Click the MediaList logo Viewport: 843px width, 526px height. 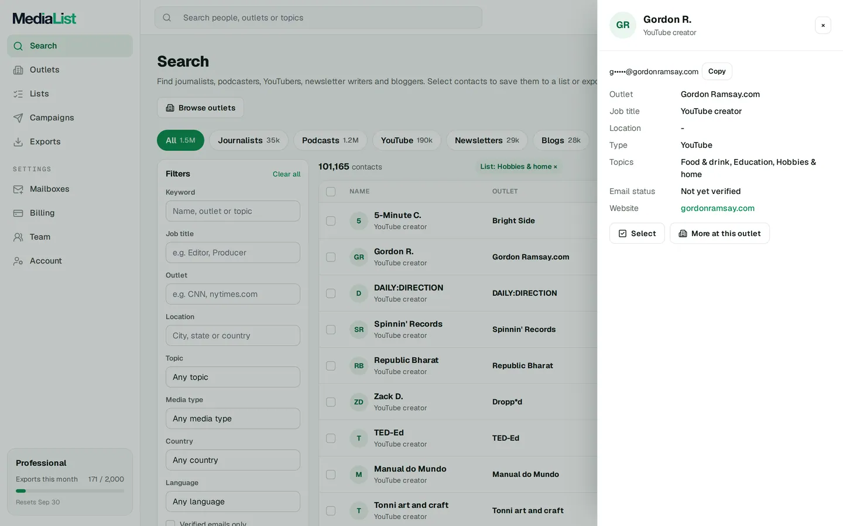coord(44,19)
